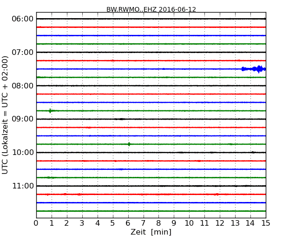Click the x-axis tick label 4
Image resolution: width=302 pixels, height=242 pixels.
(98, 223)
